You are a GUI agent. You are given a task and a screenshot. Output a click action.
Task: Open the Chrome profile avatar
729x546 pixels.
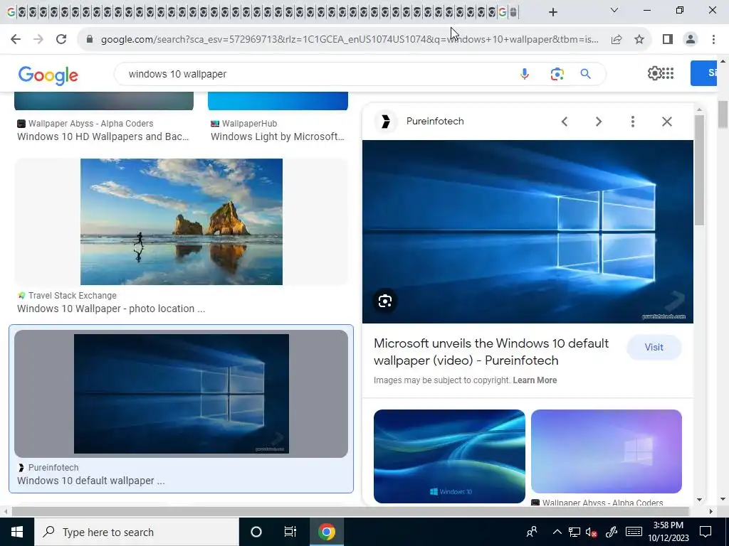(x=691, y=40)
